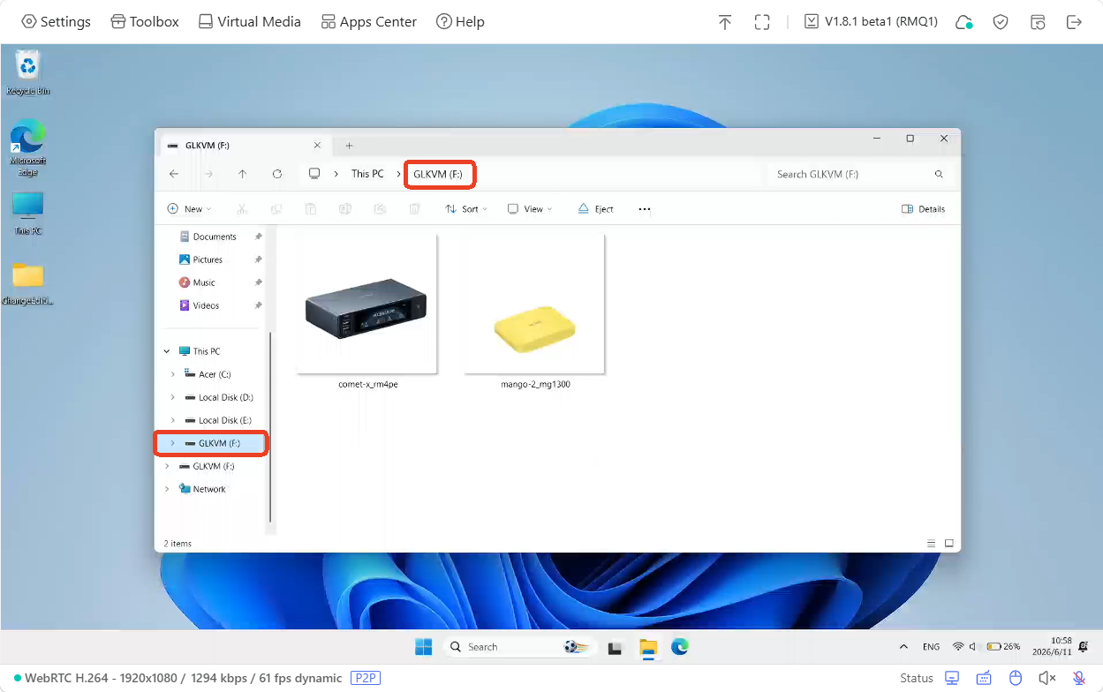
Task: Toggle the Details pane
Action: pyautogui.click(x=924, y=209)
